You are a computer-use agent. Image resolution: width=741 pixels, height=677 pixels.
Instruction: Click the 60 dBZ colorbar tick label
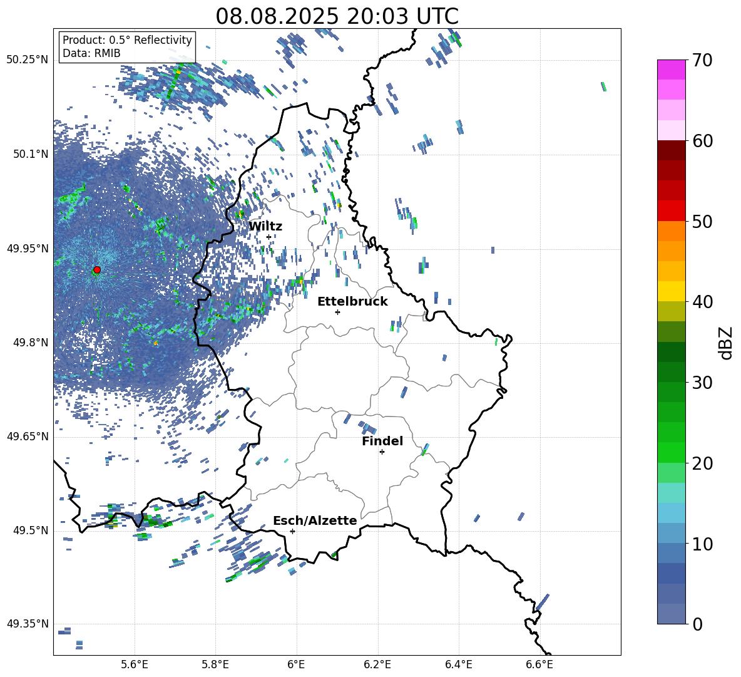pyautogui.click(x=702, y=141)
